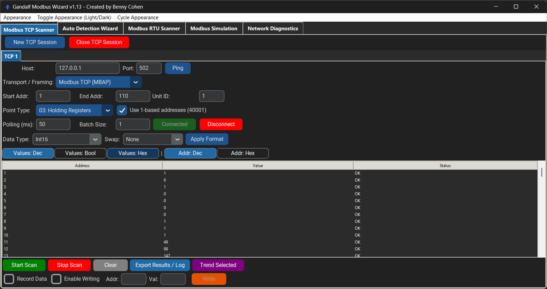The width and height of the screenshot is (547, 289).
Task: Click the write Addr input field
Action: 134,279
